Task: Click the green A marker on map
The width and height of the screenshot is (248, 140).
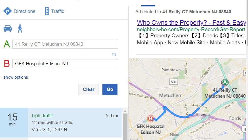Action: click(x=225, y=83)
